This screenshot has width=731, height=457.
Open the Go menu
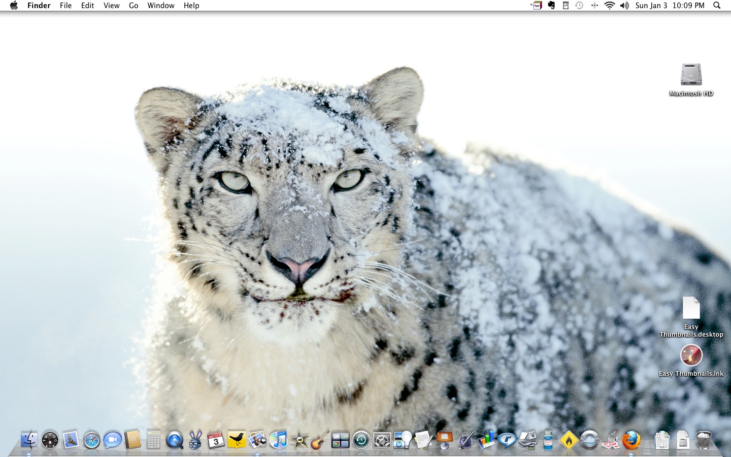134,6
